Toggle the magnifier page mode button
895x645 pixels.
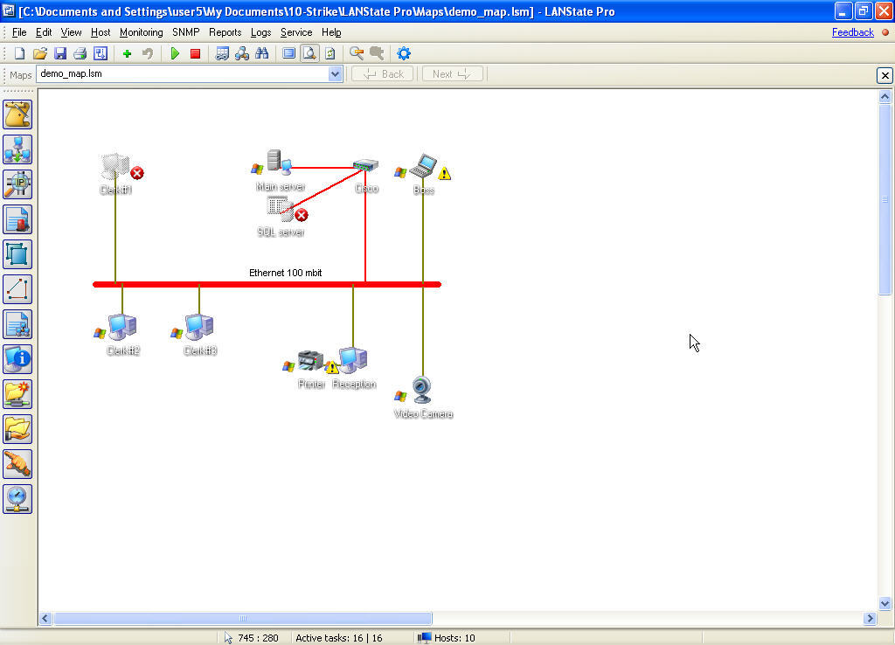coord(309,53)
